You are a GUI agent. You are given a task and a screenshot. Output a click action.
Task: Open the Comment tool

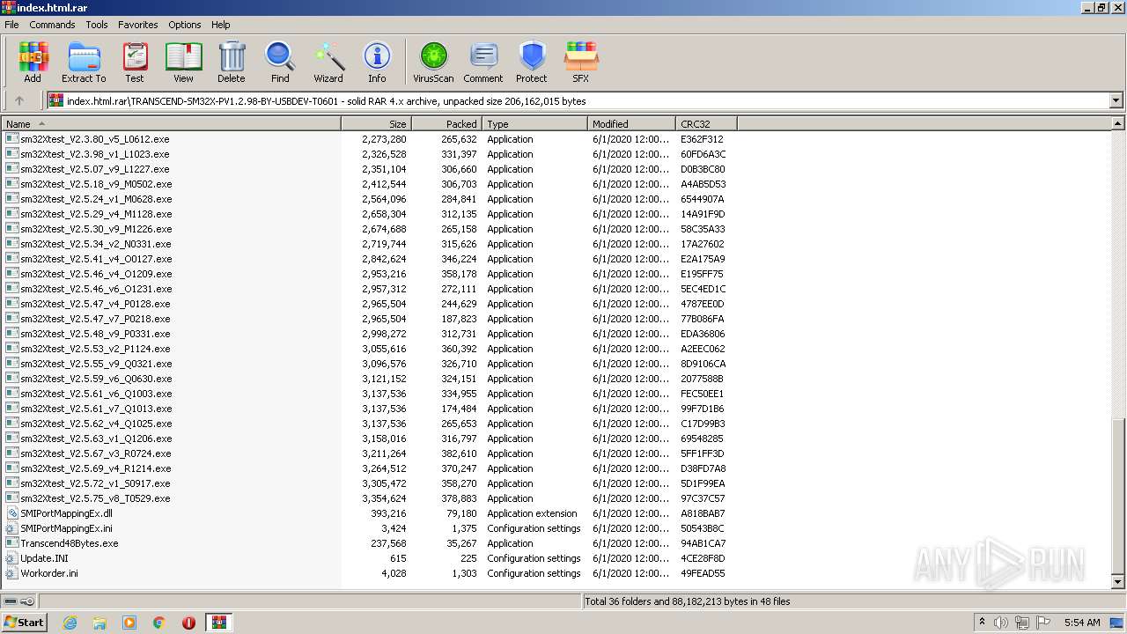483,62
